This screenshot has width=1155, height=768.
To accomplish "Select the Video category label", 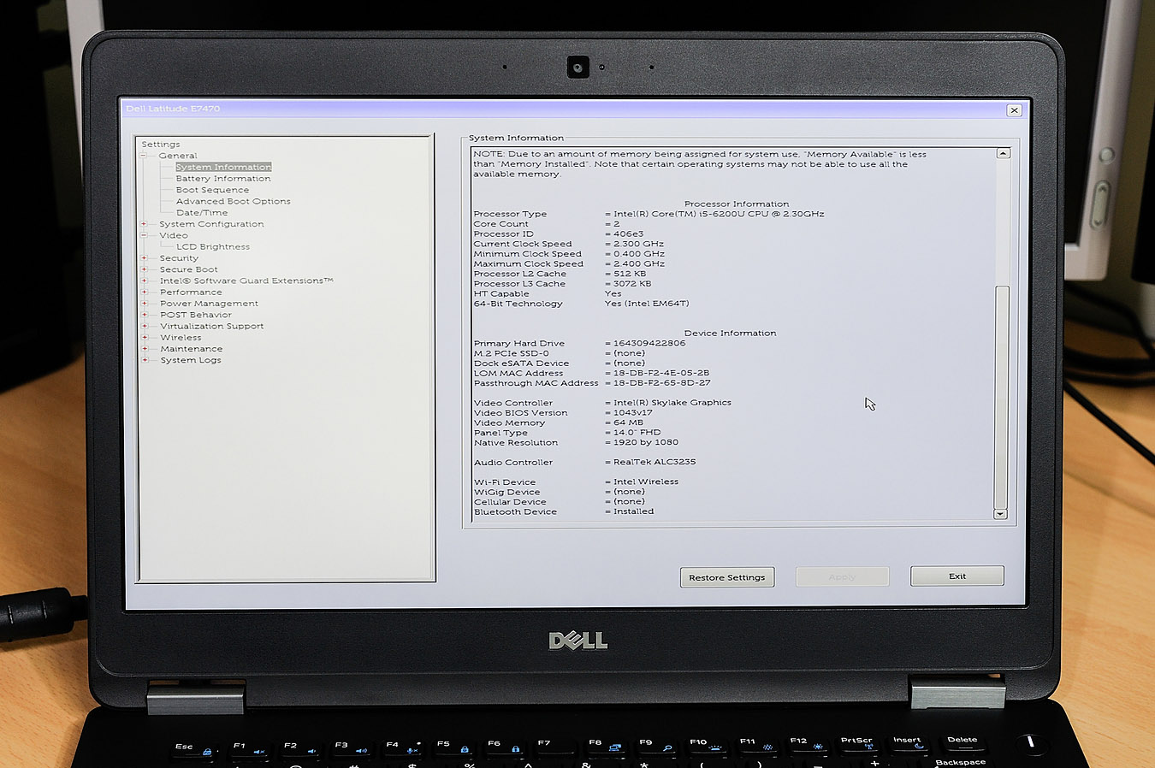I will click(x=174, y=235).
